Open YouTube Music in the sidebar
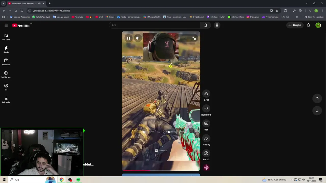The image size is (326, 183). coord(6,75)
